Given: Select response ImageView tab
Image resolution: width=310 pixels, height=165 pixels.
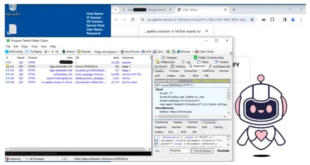Looking at the screenshot, I should pos(160,127).
